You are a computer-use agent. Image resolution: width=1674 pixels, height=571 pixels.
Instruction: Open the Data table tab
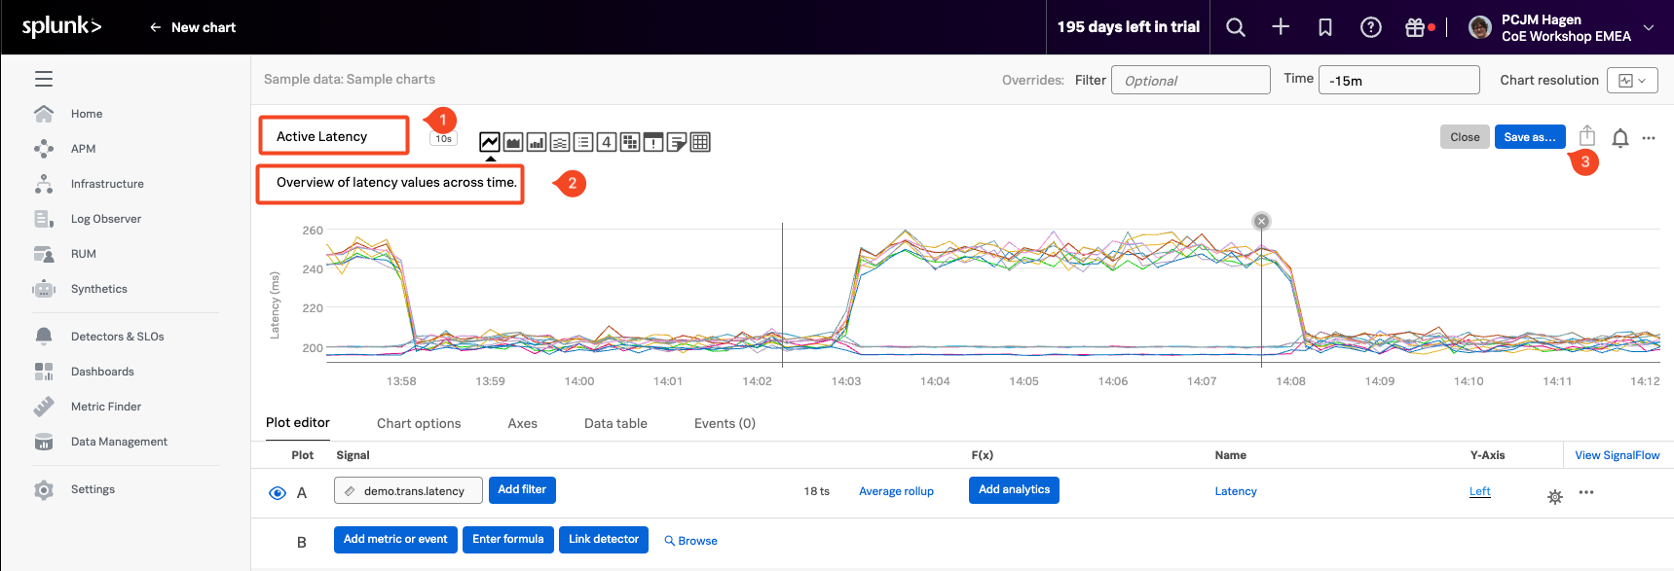coord(615,423)
